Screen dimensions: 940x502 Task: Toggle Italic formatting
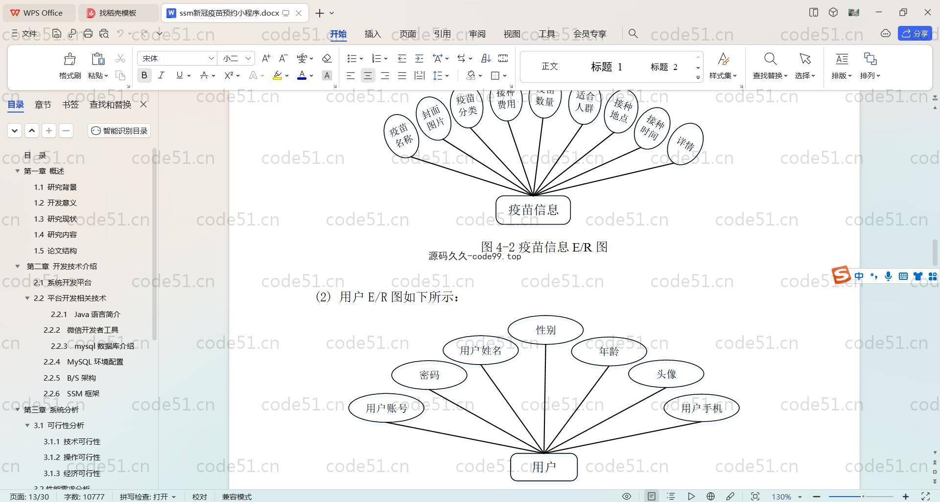coord(161,75)
